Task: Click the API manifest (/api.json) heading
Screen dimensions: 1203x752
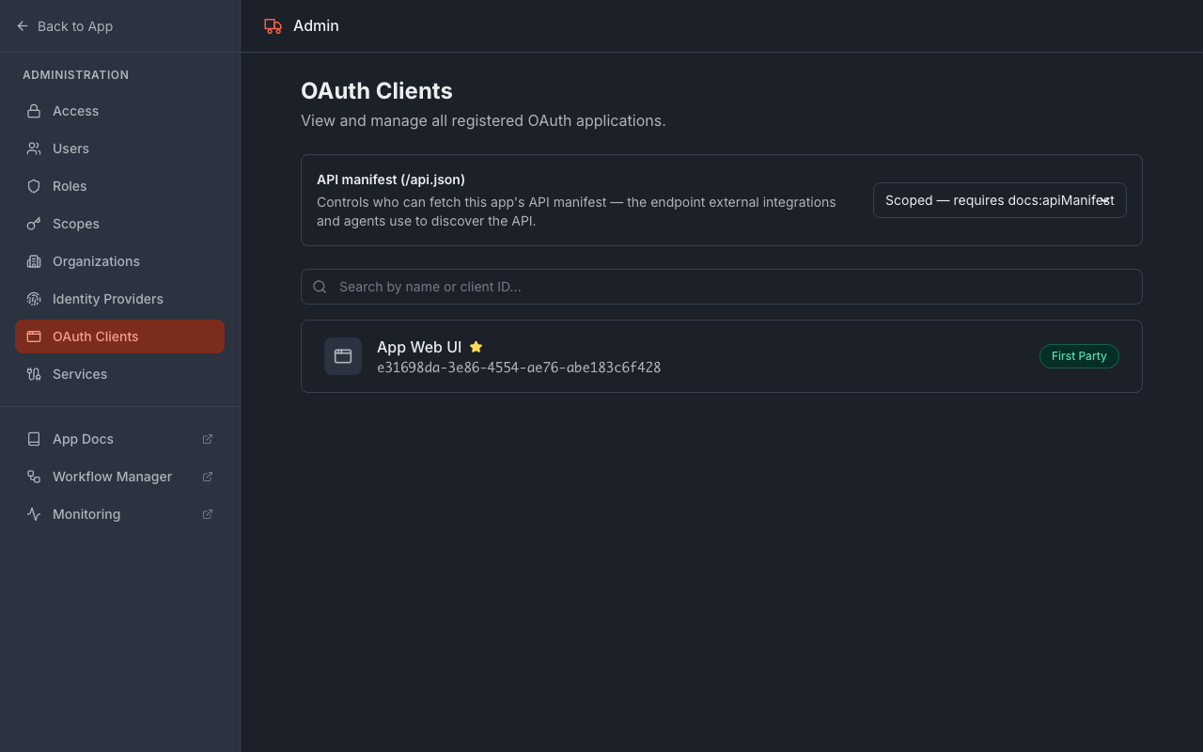Action: (391, 180)
